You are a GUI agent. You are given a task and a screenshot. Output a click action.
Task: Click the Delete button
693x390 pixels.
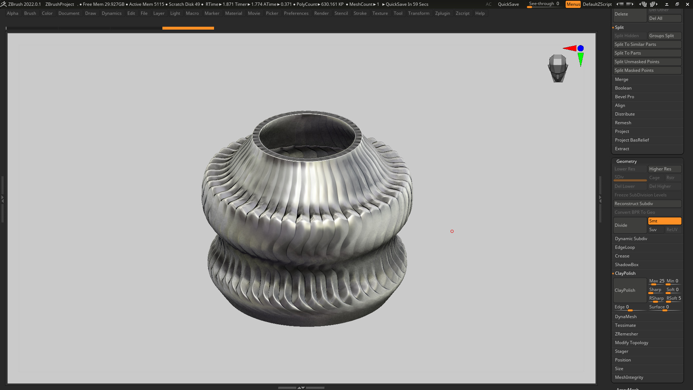tap(630, 14)
